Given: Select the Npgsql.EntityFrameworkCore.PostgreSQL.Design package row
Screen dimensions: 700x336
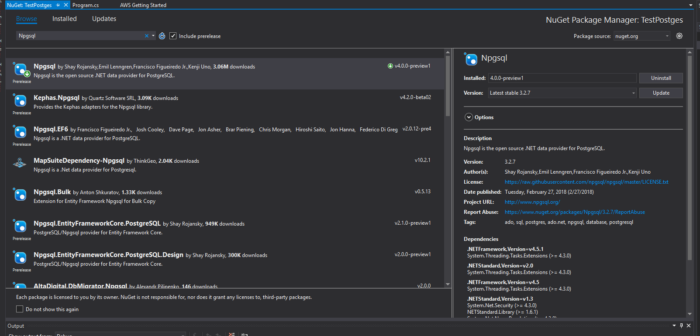Looking at the screenshot, I should (225, 262).
